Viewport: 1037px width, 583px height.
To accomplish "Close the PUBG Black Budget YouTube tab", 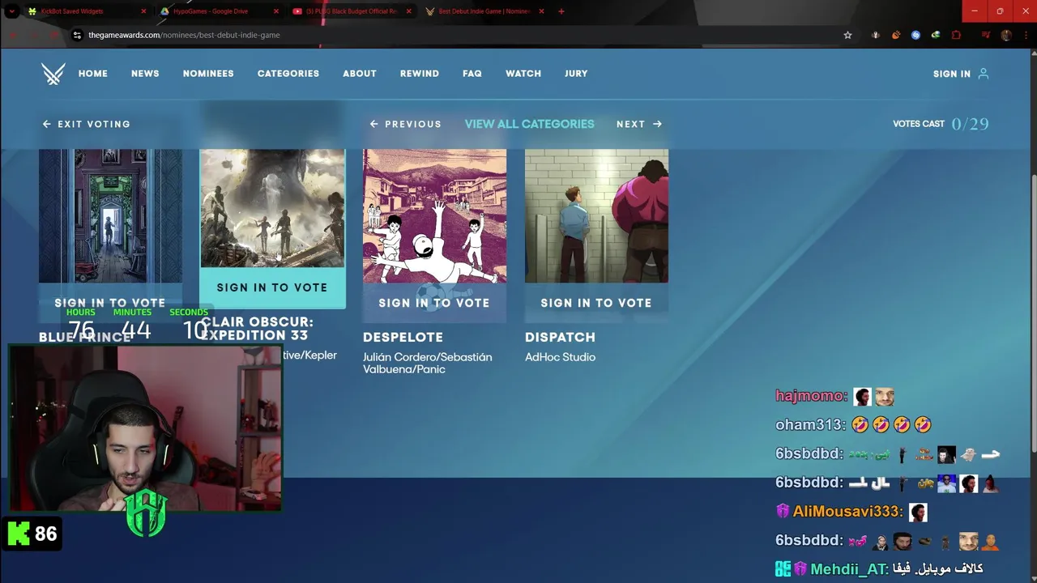I will coord(408,11).
